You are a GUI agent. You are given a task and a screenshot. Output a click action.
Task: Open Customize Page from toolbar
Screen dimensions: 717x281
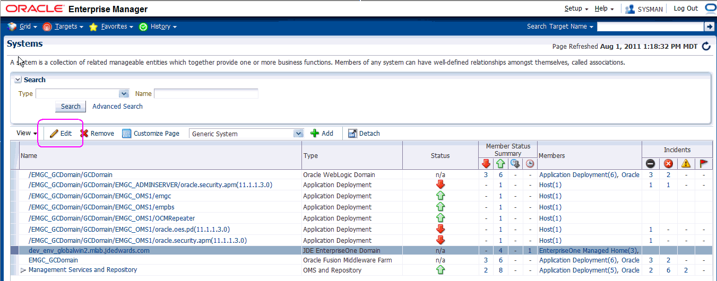pos(151,134)
